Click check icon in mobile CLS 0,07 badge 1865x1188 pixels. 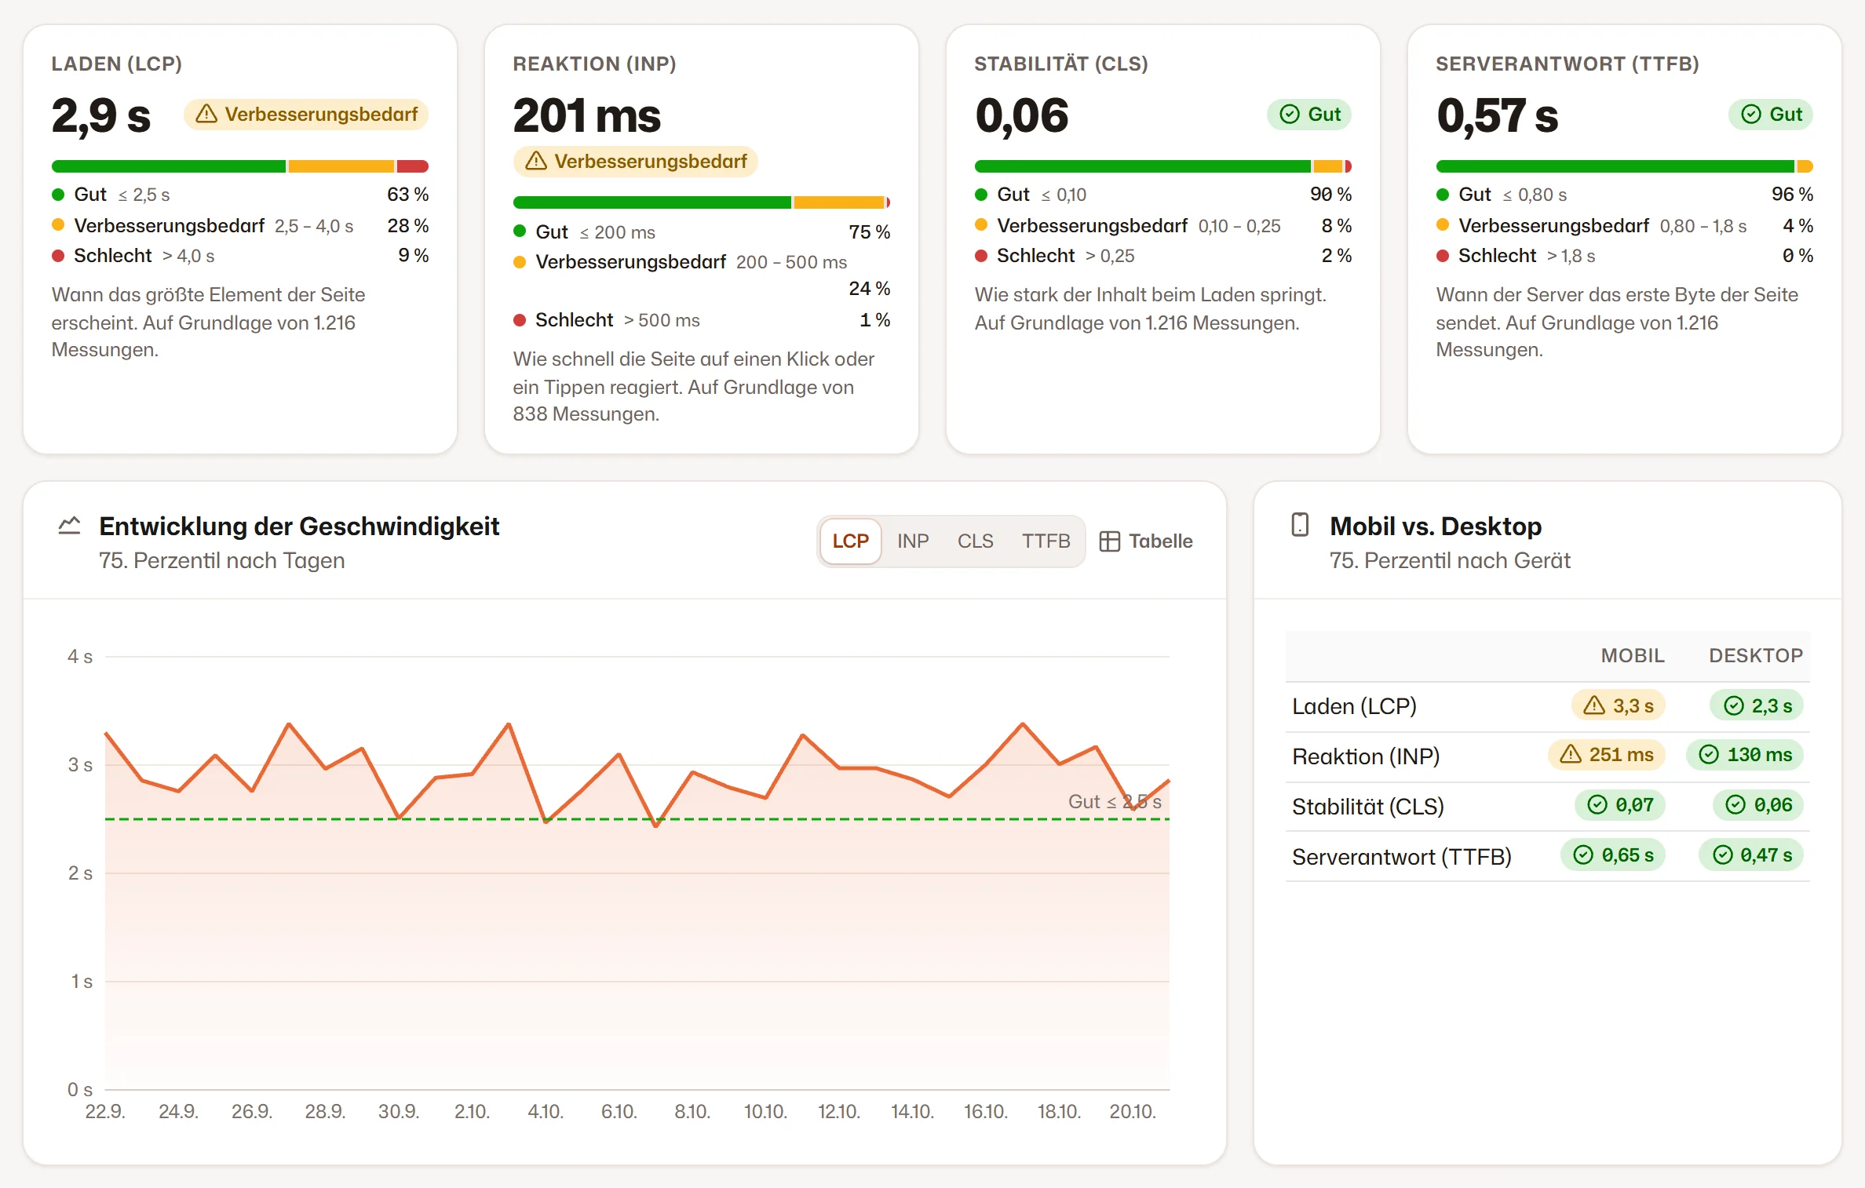click(1597, 805)
